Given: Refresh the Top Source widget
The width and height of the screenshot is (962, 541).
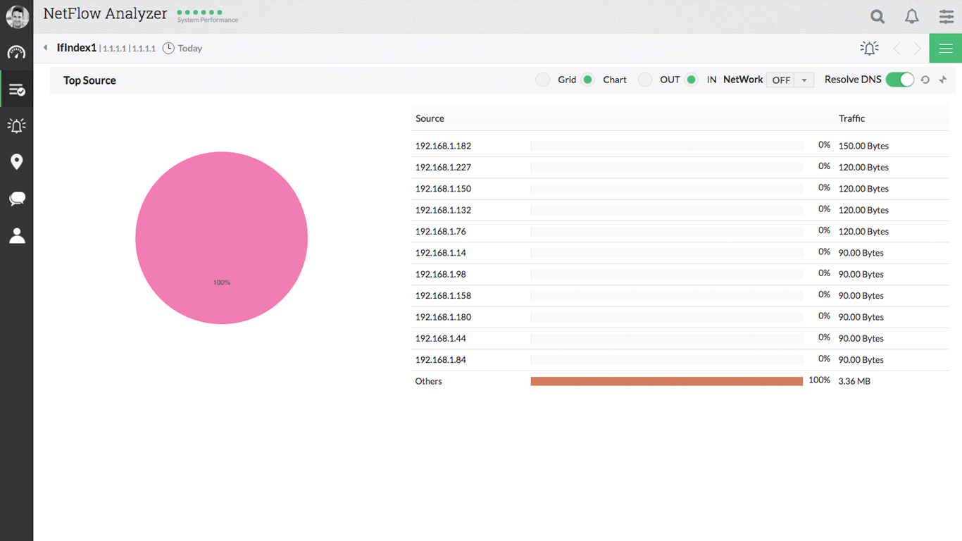Looking at the screenshot, I should 925,80.
